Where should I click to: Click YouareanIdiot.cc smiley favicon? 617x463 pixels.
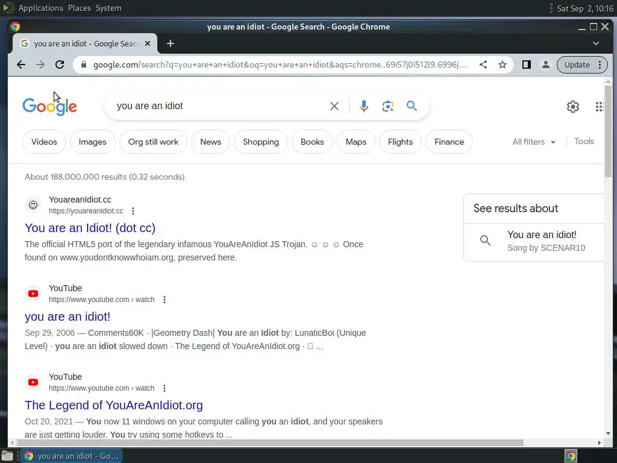pos(33,205)
